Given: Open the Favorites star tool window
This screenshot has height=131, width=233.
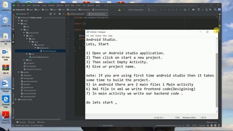Looking at the screenshot, I should (13, 99).
